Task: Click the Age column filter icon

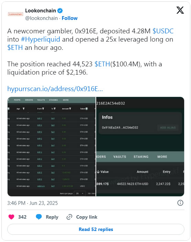Action: point(24,109)
